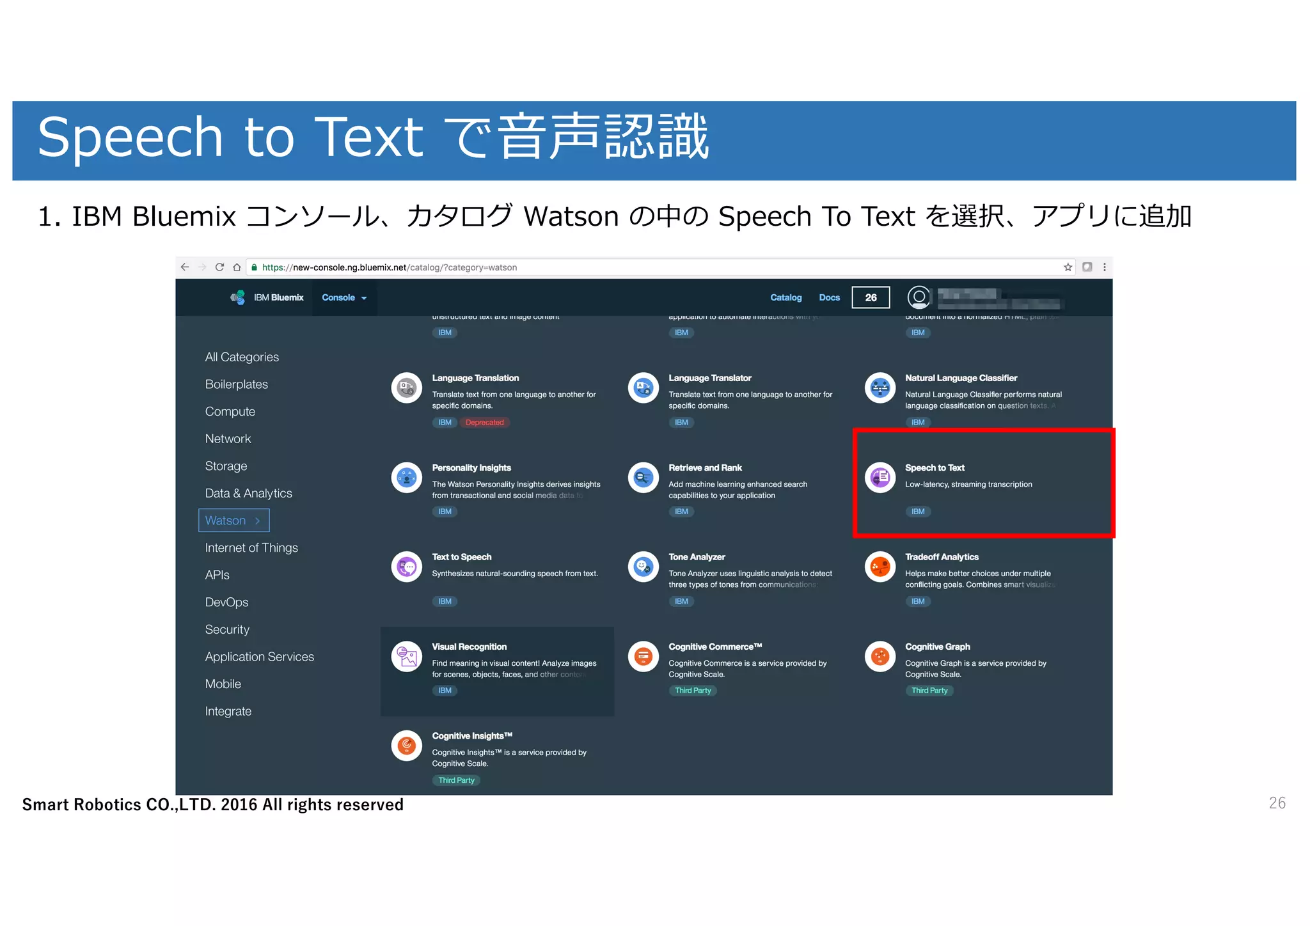Select DevOps category
Screen dimensions: 1310x926
click(226, 602)
